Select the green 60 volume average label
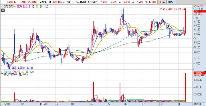Screen dimensions: 206x106 click(27, 72)
